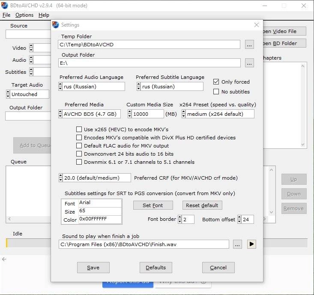Change the x264 Preset selector

click(184, 114)
